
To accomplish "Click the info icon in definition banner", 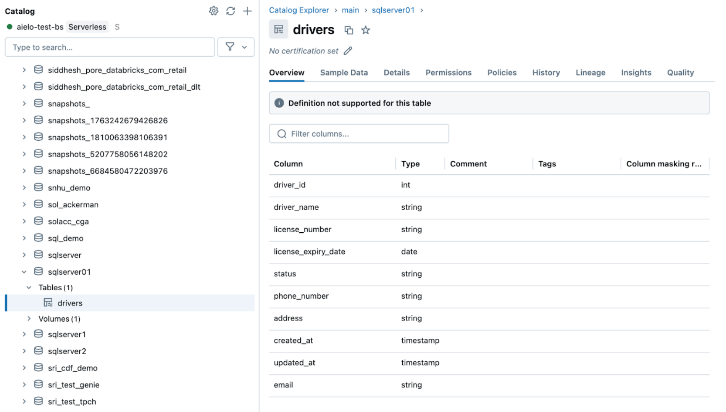I will [x=279, y=103].
